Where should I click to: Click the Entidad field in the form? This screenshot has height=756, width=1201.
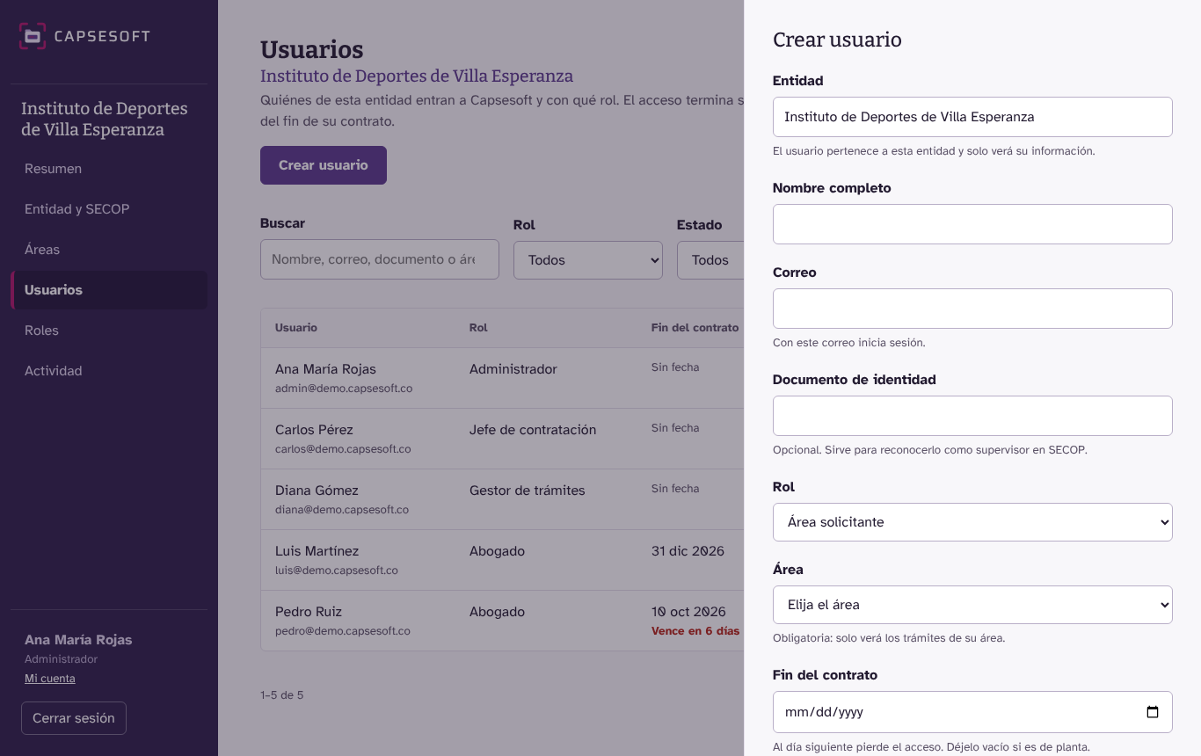(x=972, y=117)
